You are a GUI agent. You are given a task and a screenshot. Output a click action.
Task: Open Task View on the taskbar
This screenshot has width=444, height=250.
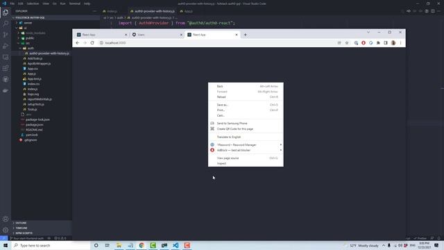(x=108, y=245)
